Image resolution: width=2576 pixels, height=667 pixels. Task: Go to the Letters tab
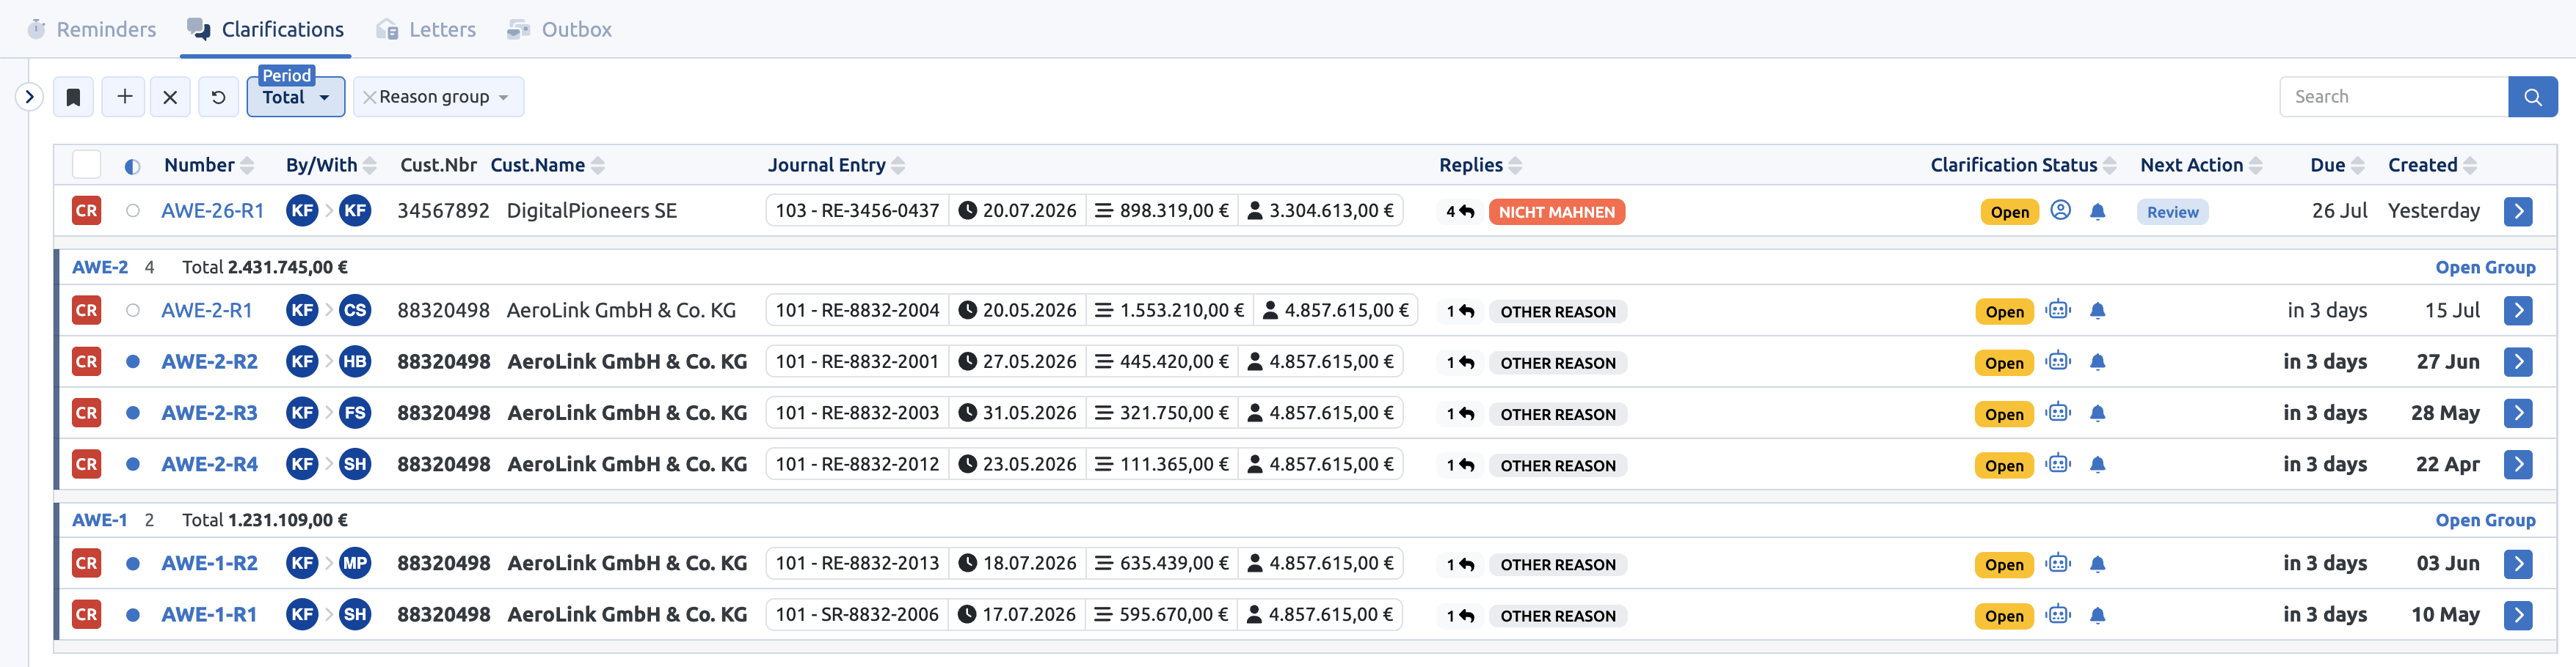click(x=426, y=30)
